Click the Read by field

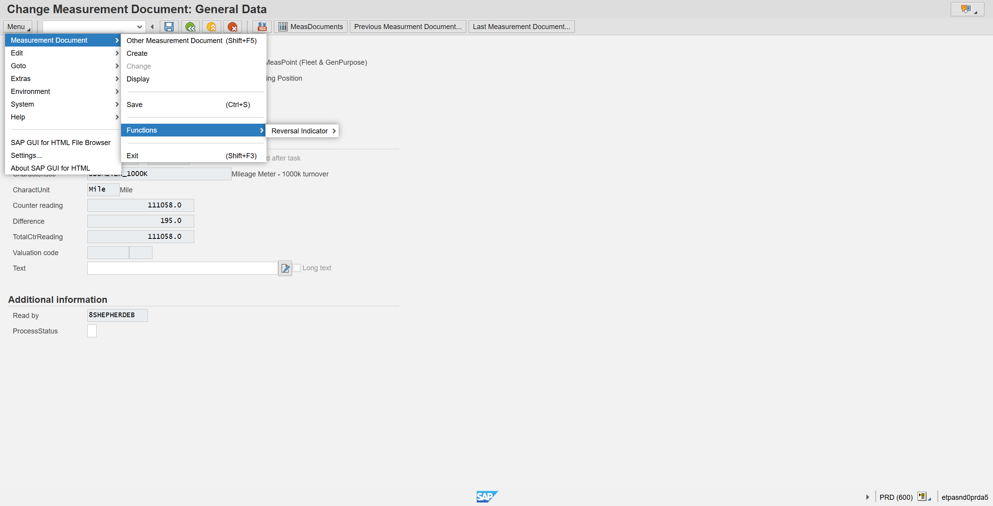coord(117,315)
